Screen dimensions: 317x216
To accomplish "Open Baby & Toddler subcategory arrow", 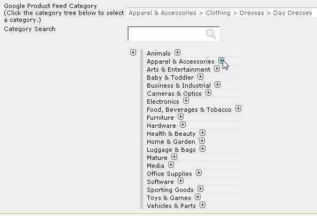I will click(200, 76).
